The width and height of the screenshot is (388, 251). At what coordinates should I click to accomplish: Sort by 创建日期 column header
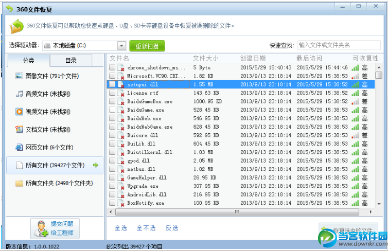pyautogui.click(x=253, y=58)
